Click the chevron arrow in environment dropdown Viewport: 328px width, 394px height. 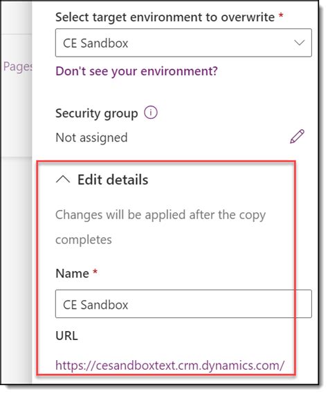[300, 43]
